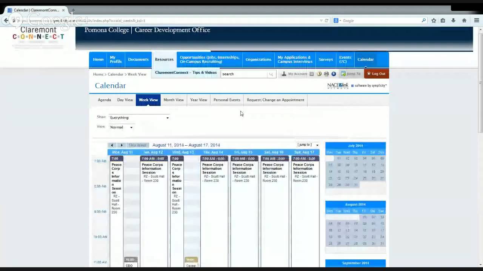Image resolution: width=483 pixels, height=271 pixels.
Task: Open search engine selector dropdown arrow
Action: click(x=340, y=21)
